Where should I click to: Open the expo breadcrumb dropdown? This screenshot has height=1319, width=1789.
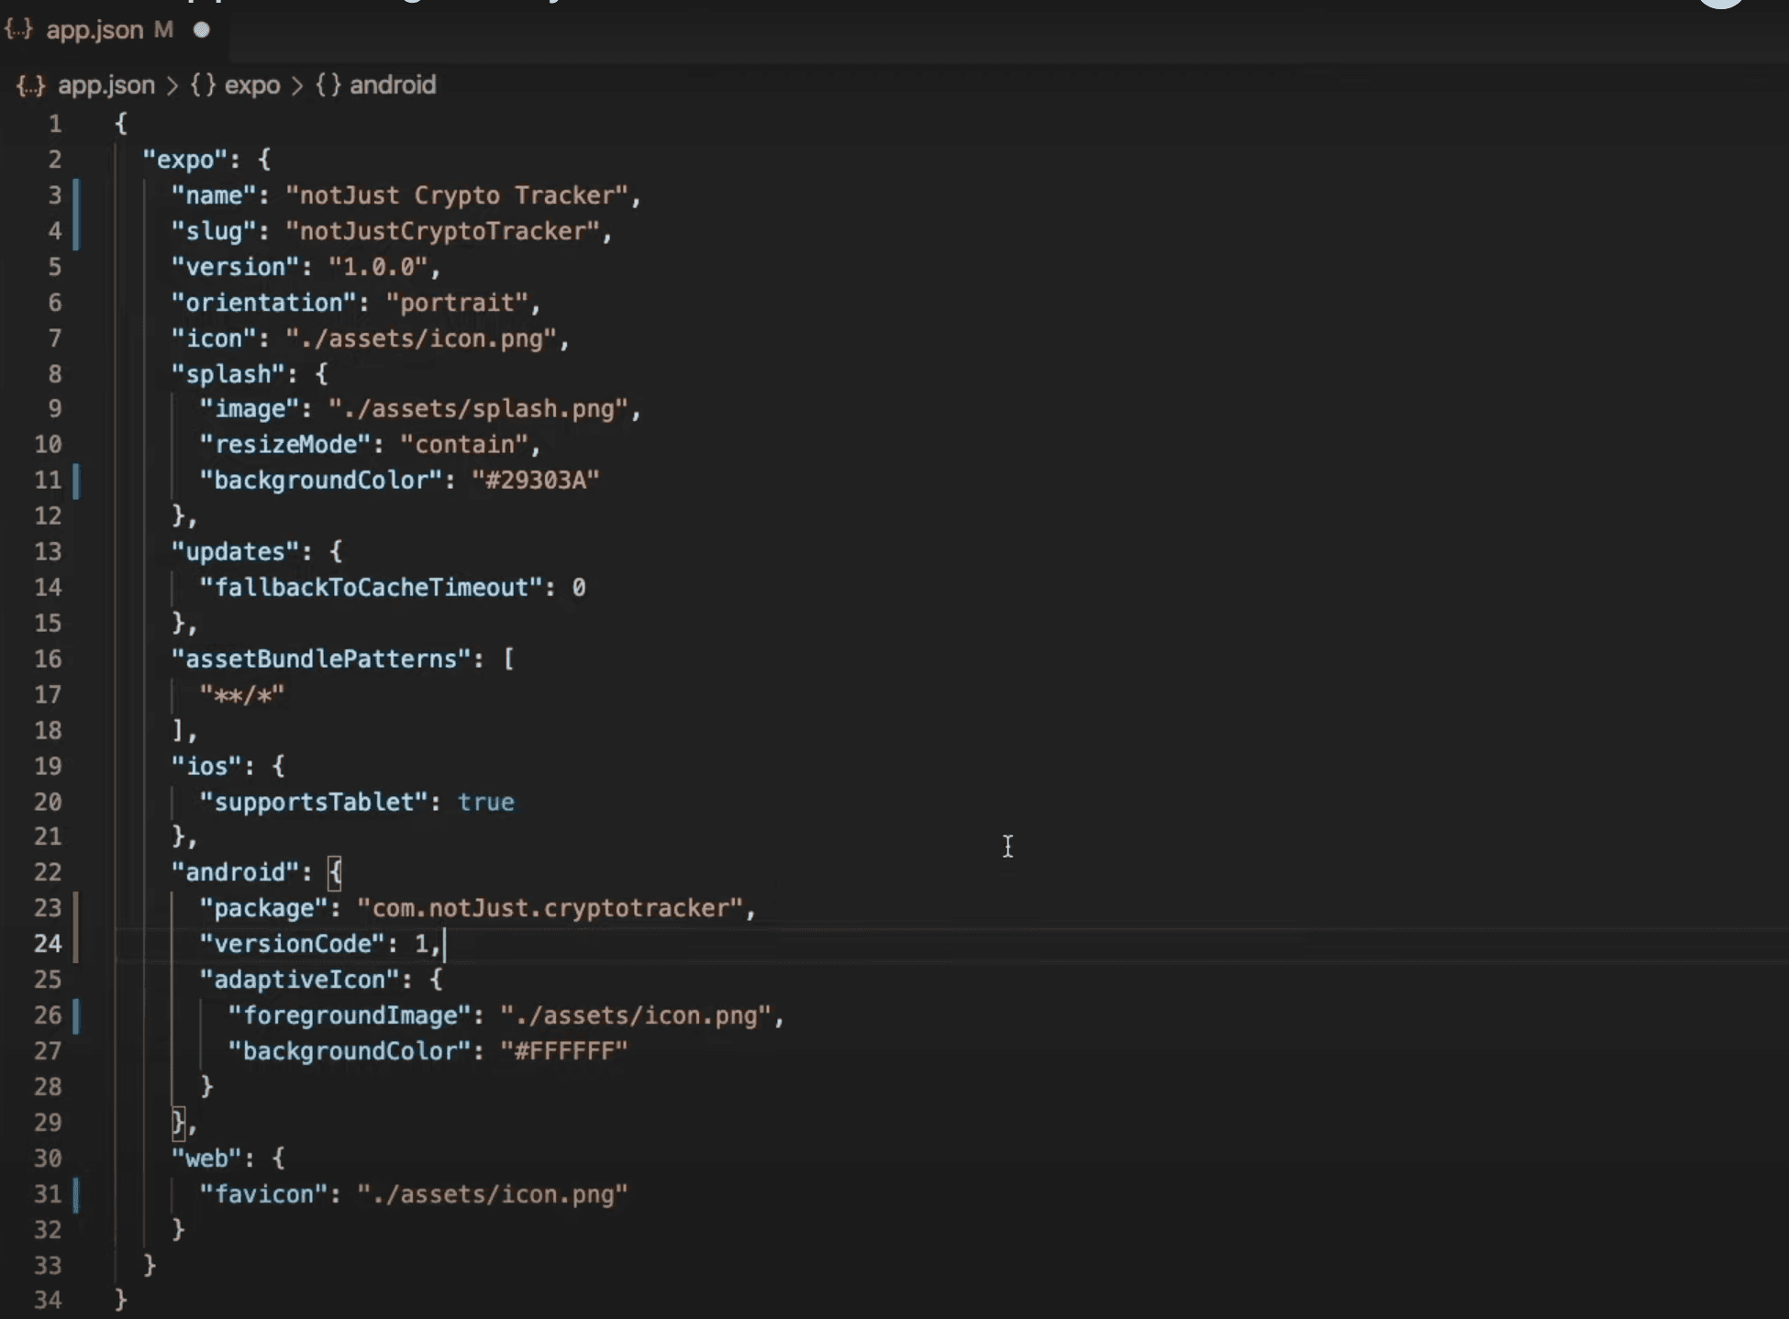pos(252,85)
